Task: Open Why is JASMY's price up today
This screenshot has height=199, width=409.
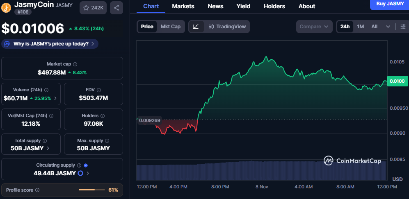Action: pyautogui.click(x=50, y=44)
